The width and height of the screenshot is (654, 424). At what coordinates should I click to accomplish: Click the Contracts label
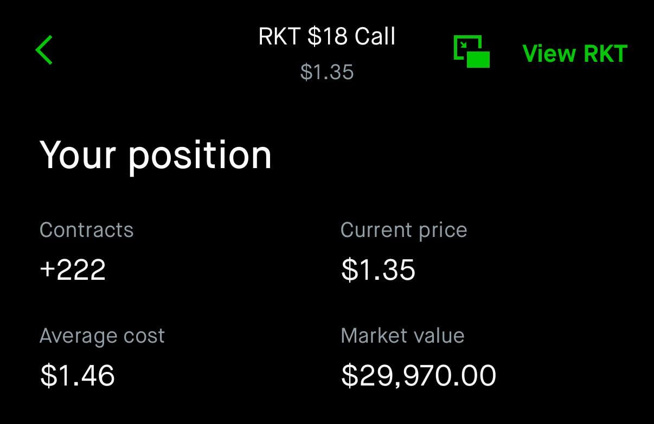click(87, 230)
